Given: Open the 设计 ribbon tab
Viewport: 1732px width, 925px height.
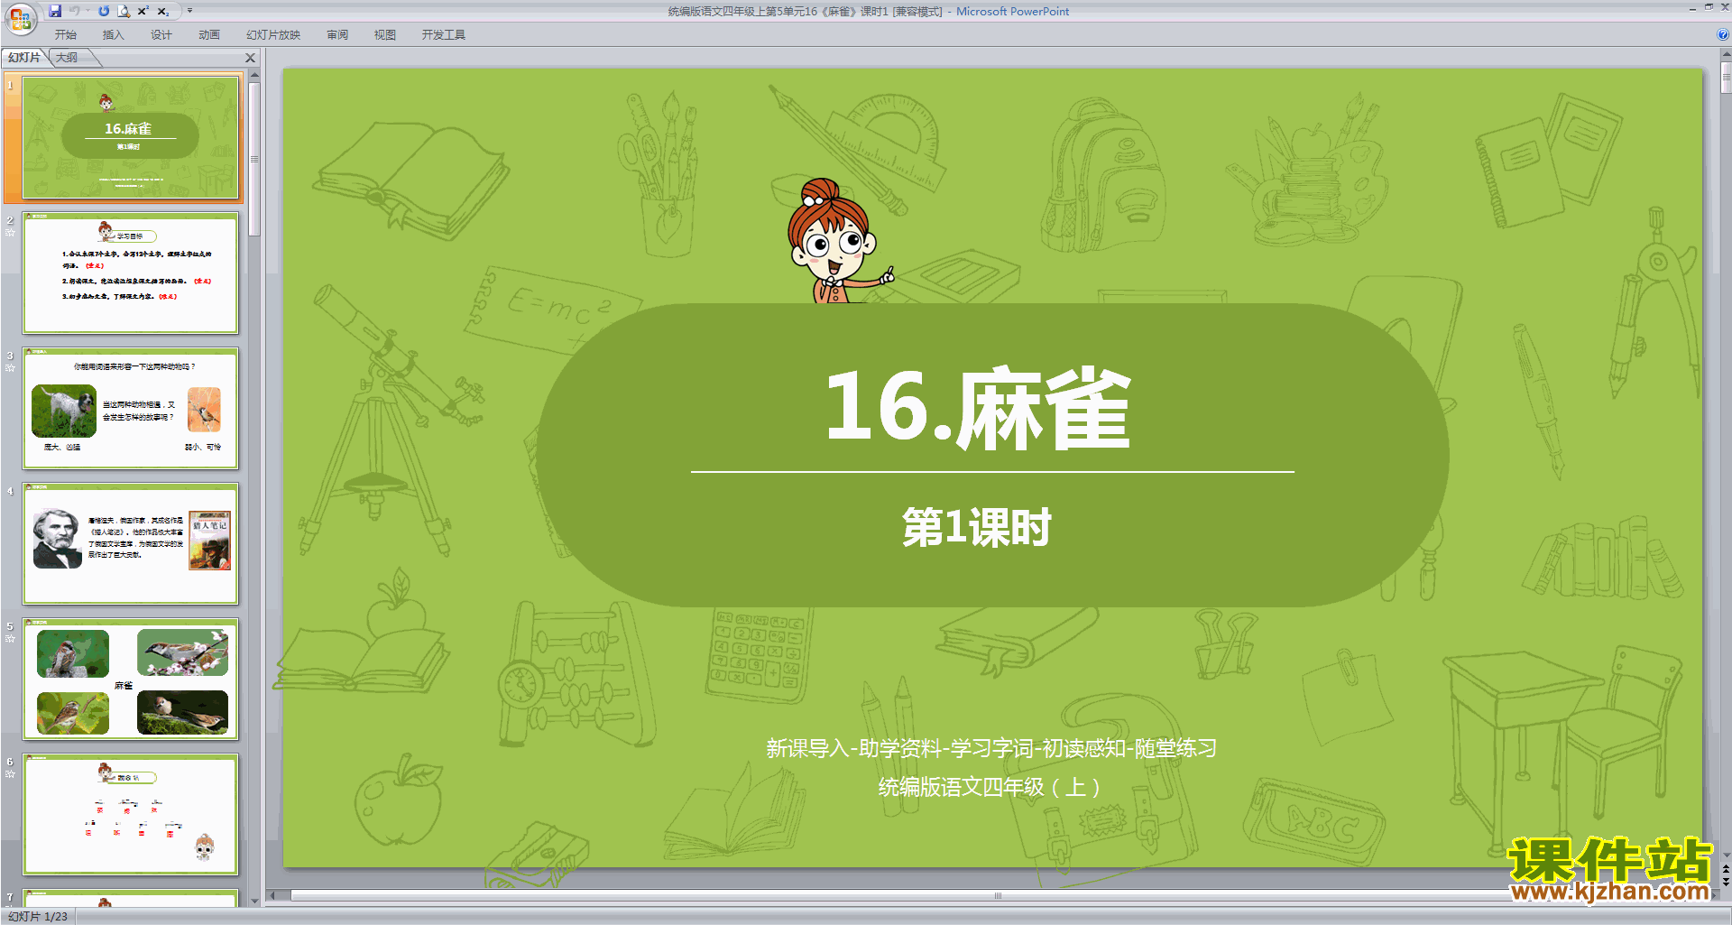Looking at the screenshot, I should (161, 34).
